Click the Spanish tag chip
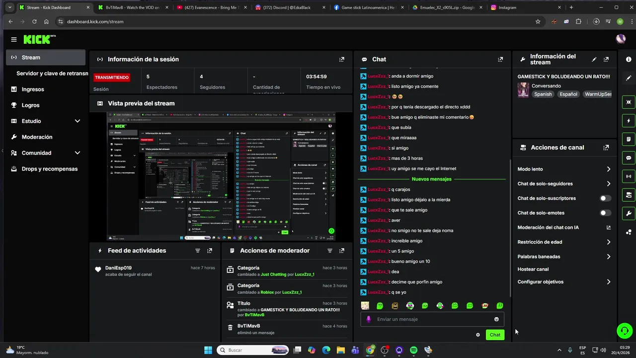Viewport: 636px width, 358px height. tap(543, 94)
